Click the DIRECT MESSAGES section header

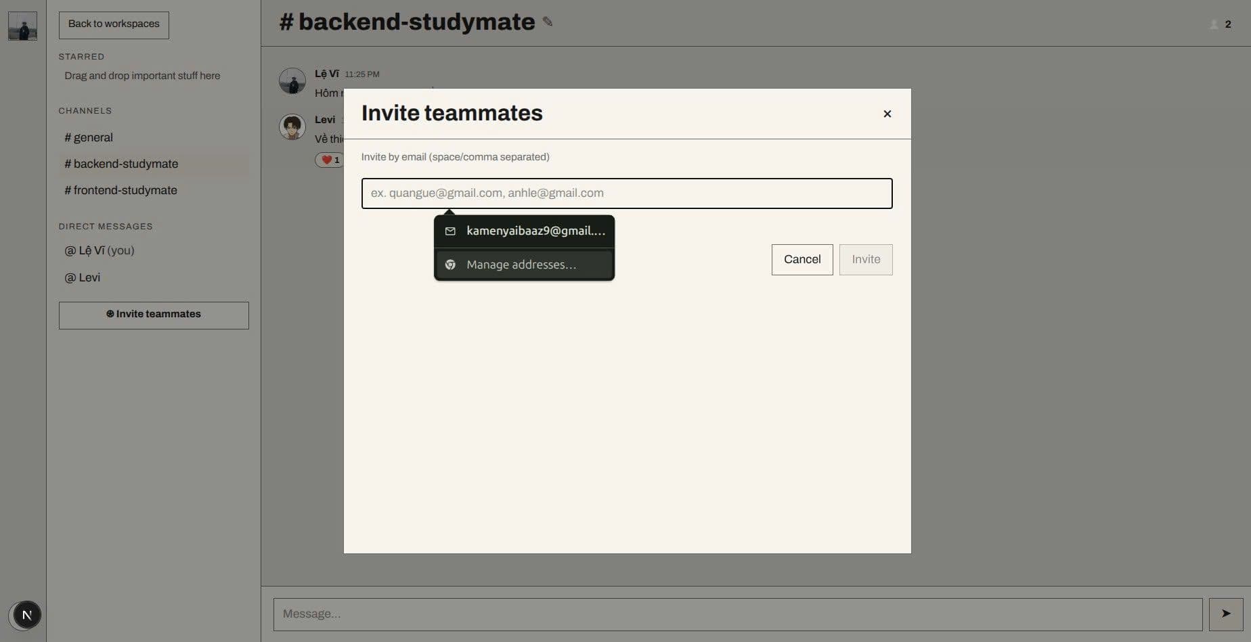(106, 227)
